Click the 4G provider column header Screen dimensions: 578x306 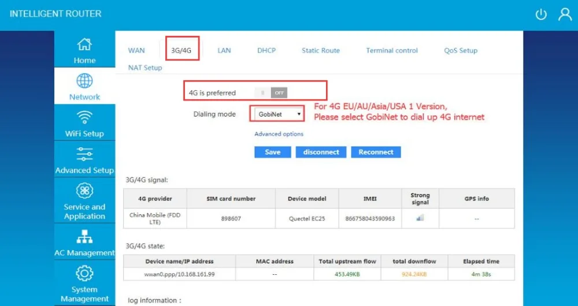[155, 199]
